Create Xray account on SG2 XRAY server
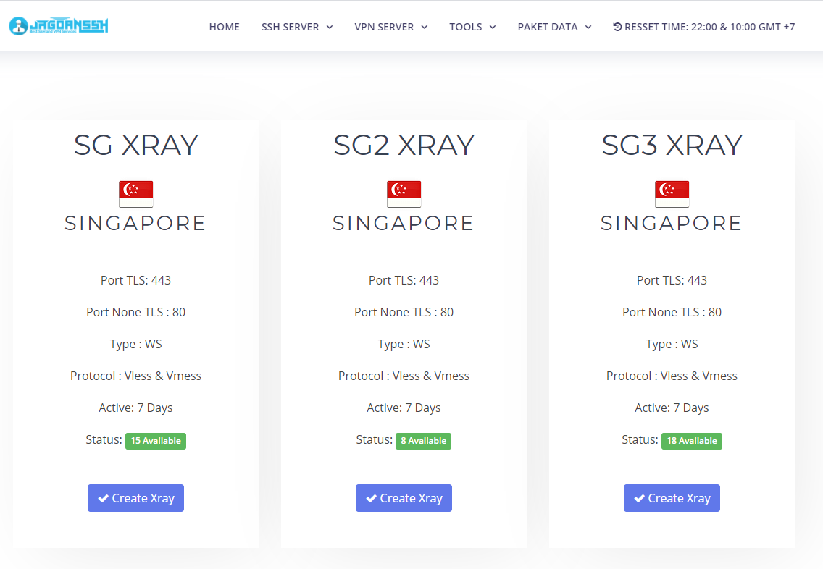Screen dimensions: 823x569 [404, 498]
